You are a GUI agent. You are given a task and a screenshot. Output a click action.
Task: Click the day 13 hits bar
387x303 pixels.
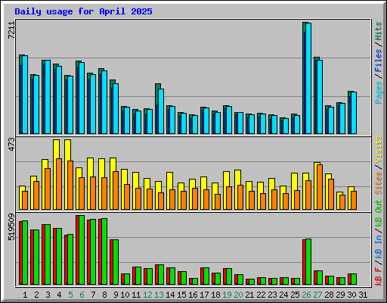159,109
